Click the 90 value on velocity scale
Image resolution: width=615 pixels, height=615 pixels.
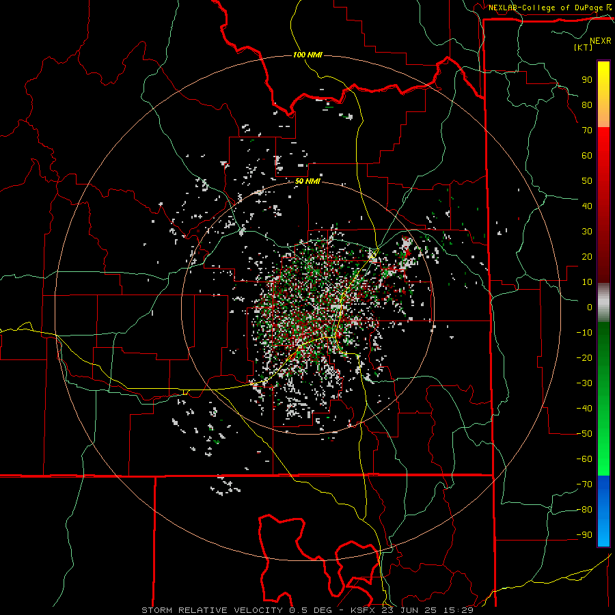click(587, 80)
